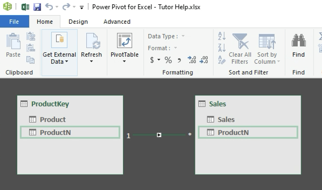
Task: Click the Sales table grid icon
Action: [202, 104]
